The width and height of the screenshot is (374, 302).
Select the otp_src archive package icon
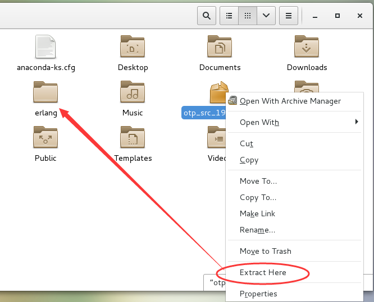218,92
